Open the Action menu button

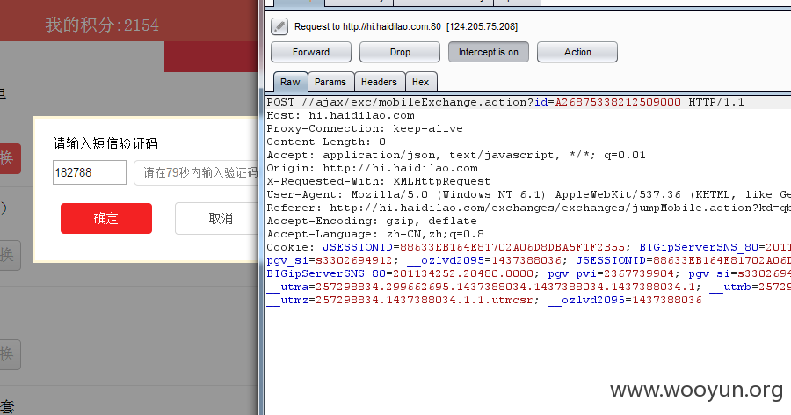point(577,52)
